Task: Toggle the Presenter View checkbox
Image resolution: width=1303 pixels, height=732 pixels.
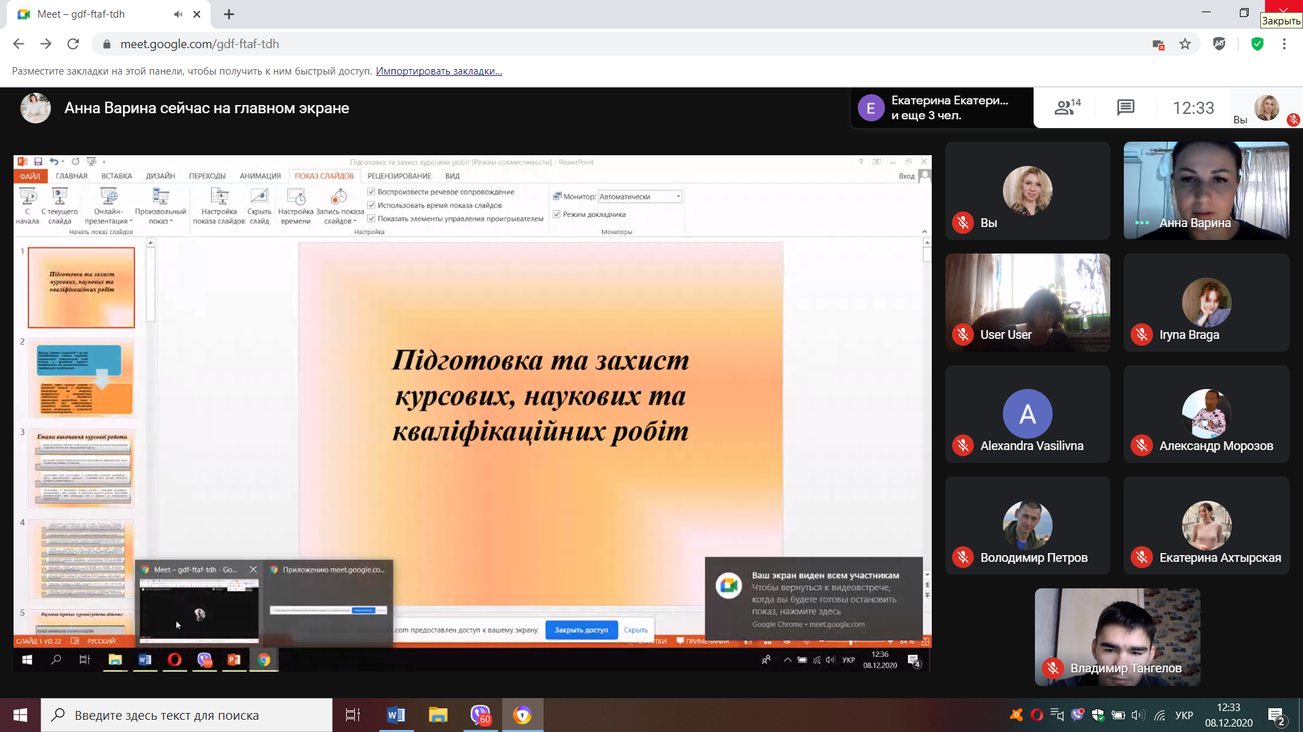Action: tap(556, 214)
